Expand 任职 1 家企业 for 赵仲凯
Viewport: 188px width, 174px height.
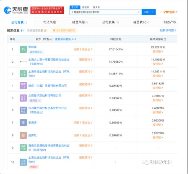pyautogui.click(x=83, y=135)
